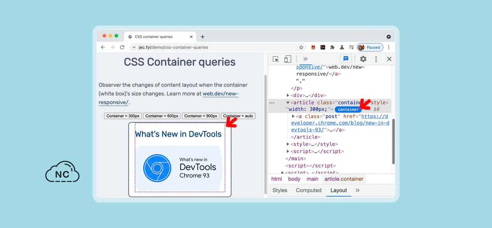Screen dimensions: 492x228
Task: Open a new browser tab
Action: coord(203,37)
